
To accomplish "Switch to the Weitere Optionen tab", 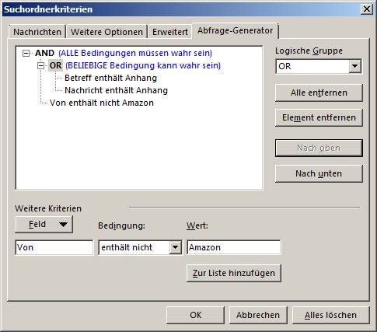I will pyautogui.click(x=106, y=32).
